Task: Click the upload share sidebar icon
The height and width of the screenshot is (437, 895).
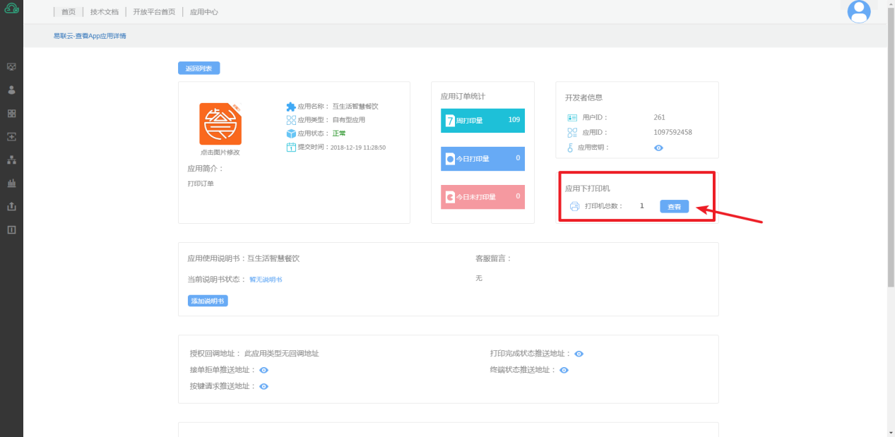Action: point(11,207)
